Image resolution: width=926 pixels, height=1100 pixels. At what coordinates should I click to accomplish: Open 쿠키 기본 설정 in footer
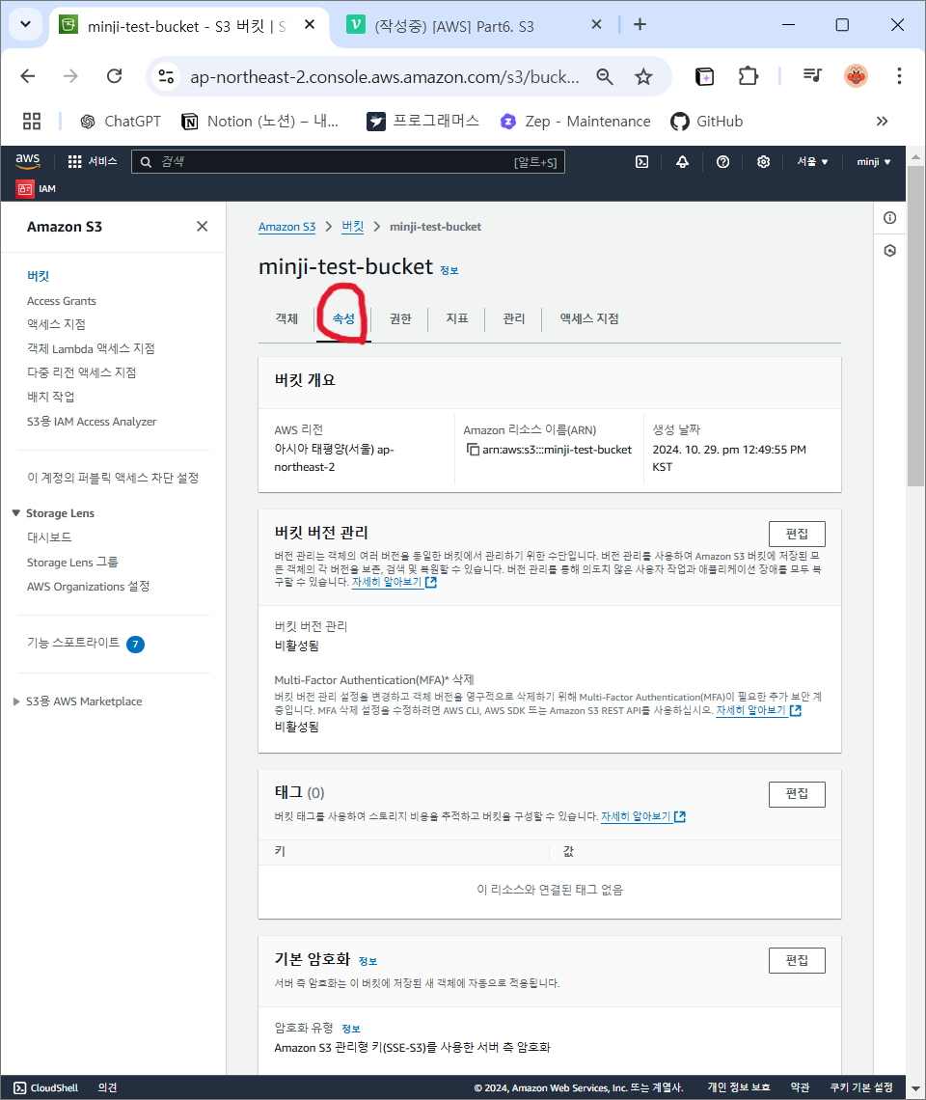[861, 1087]
